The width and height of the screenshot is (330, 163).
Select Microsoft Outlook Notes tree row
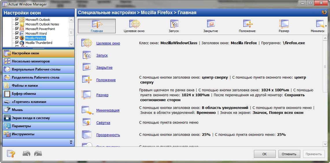[42, 24]
